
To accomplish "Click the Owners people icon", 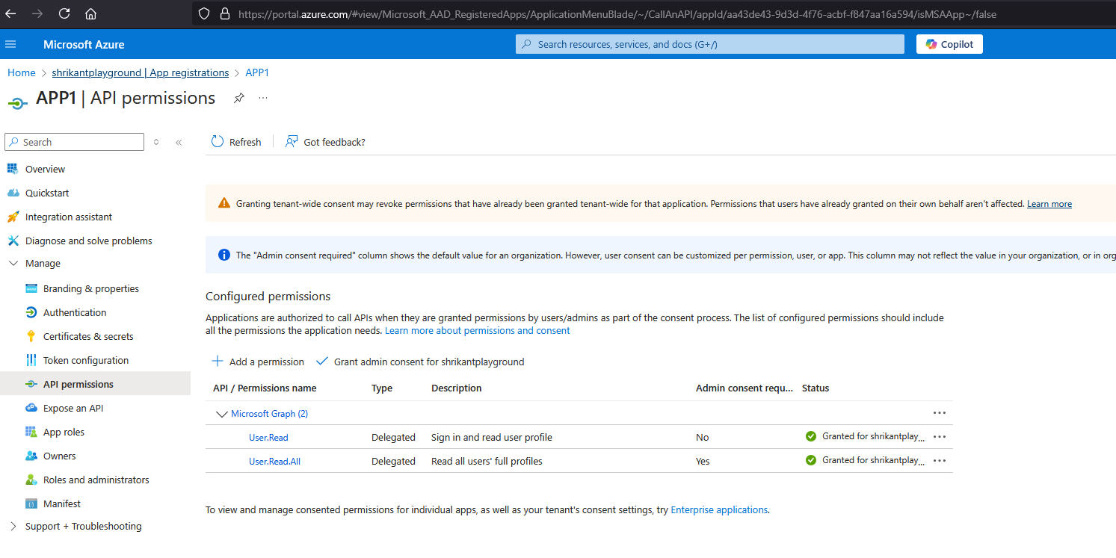I will coord(31,456).
